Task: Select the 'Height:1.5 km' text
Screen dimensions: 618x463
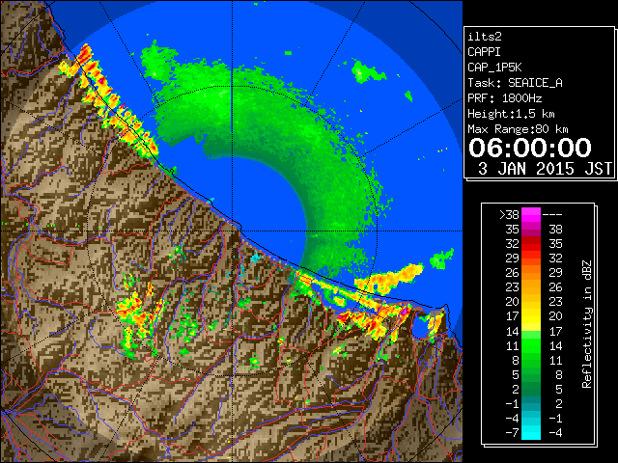Action: 511,114
